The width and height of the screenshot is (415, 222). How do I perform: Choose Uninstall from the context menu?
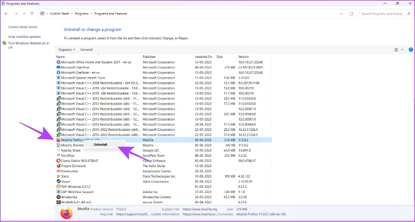[x=100, y=145]
